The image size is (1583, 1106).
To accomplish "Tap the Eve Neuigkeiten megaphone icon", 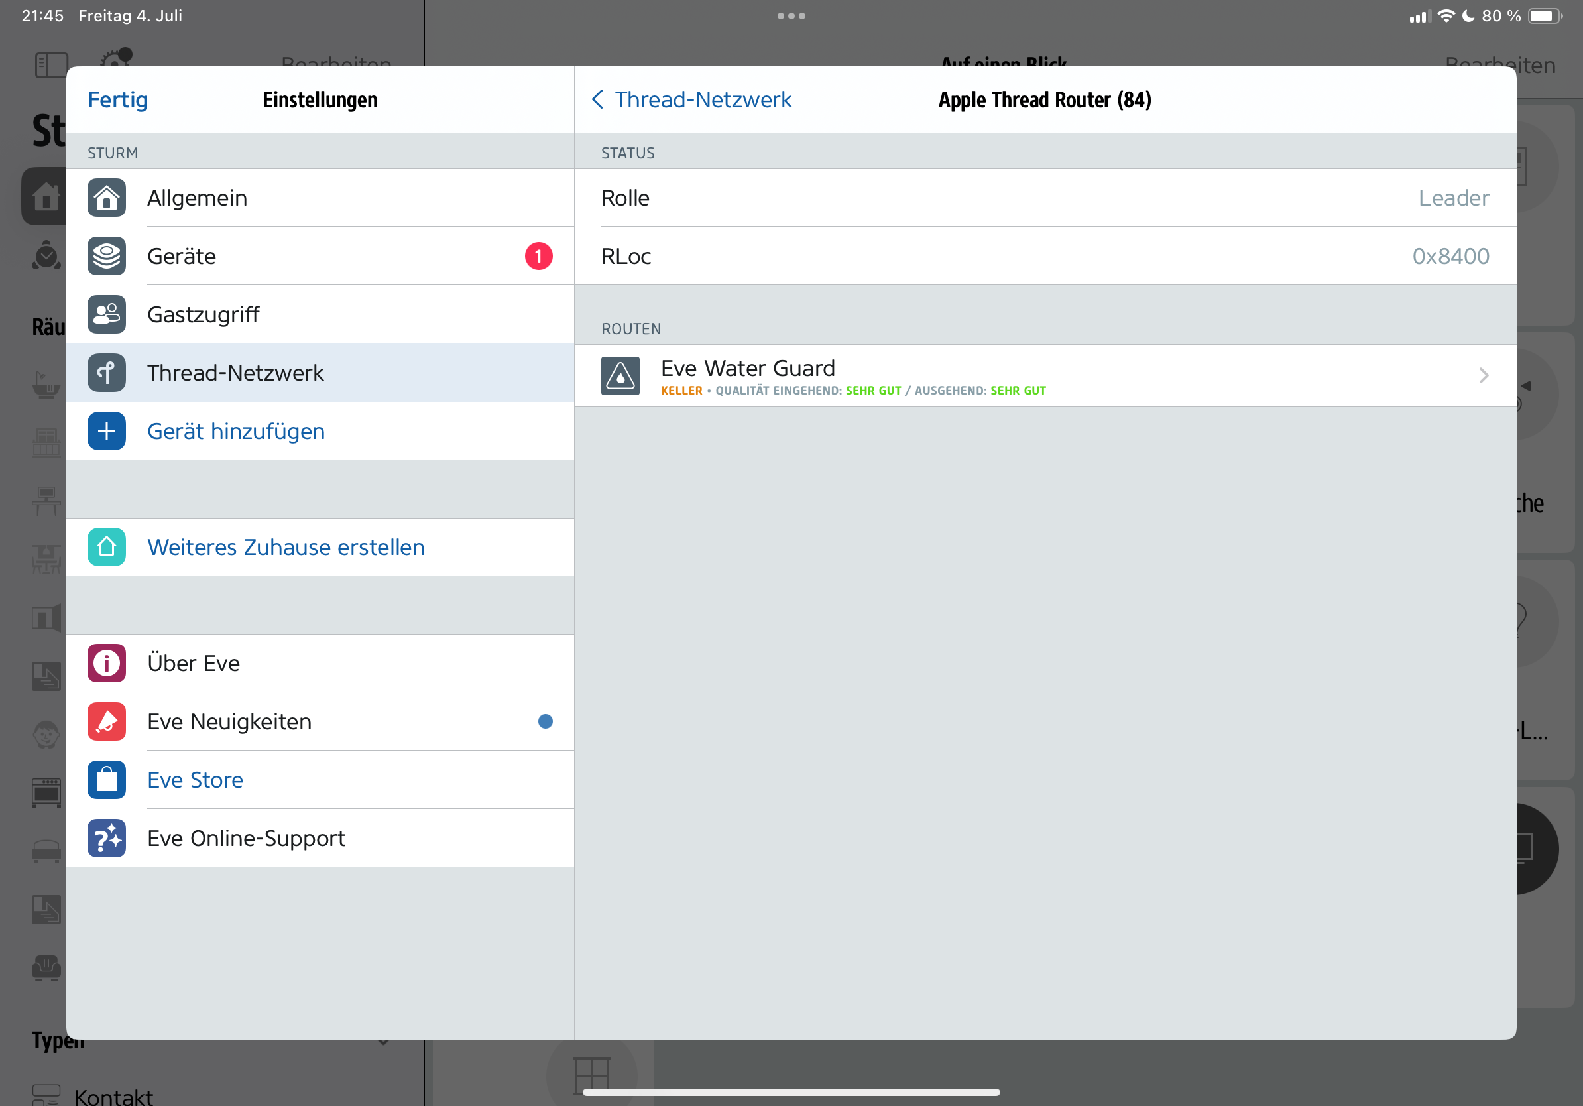I will click(x=106, y=721).
